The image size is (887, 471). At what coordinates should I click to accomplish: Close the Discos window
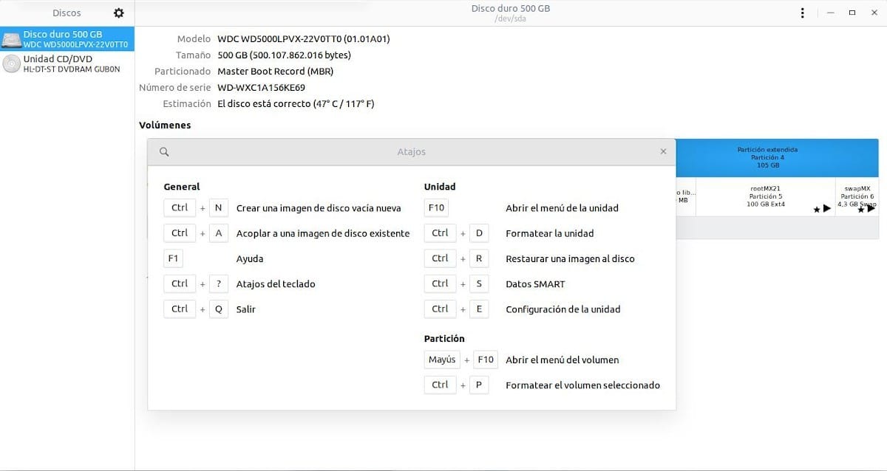click(873, 13)
